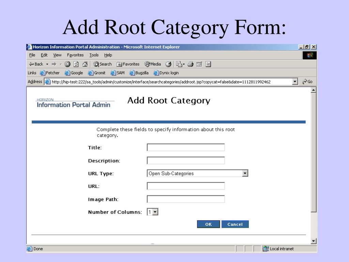The width and height of the screenshot is (349, 262).
Task: Click into the URL input field
Action: pos(186,186)
